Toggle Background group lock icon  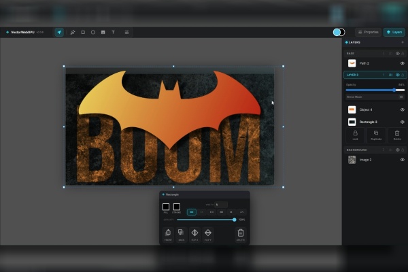(x=403, y=150)
